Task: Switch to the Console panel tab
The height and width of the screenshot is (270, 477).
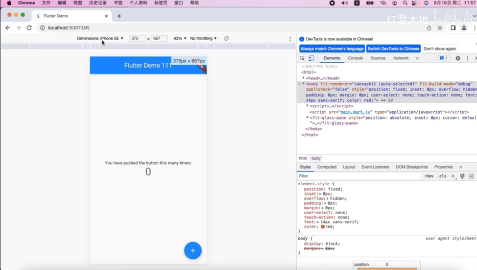Action: pyautogui.click(x=356, y=58)
